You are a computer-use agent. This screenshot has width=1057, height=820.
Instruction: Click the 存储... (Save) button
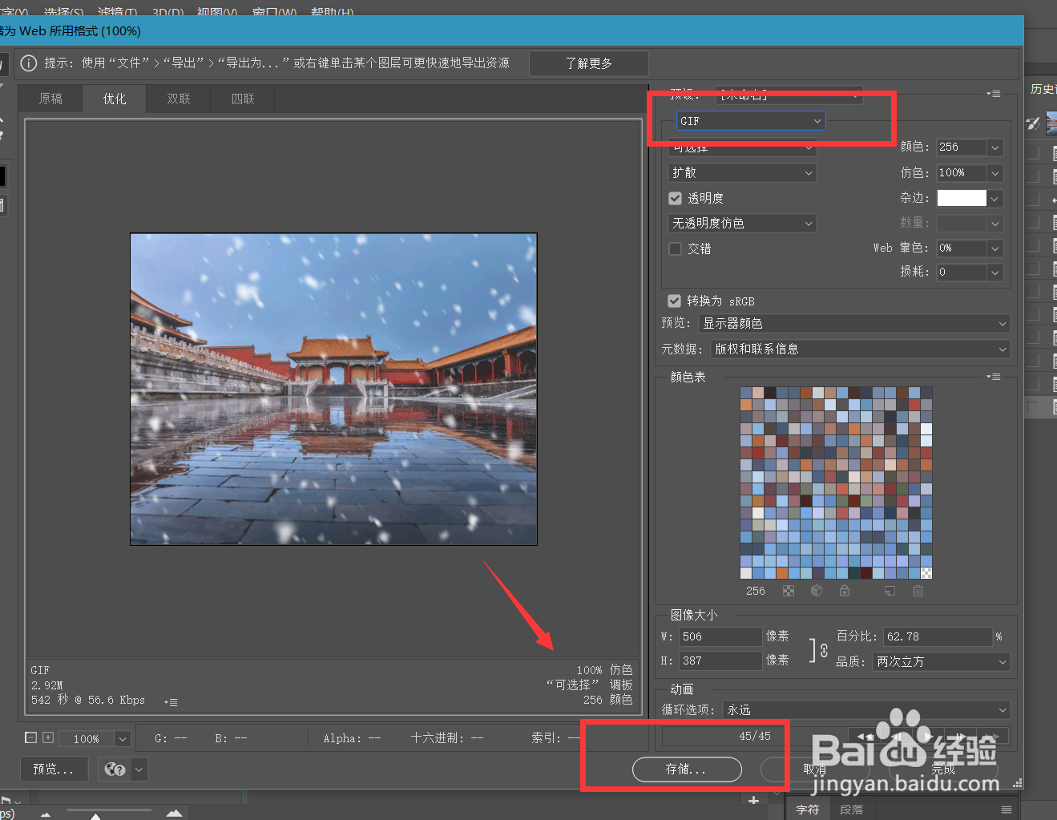[686, 769]
